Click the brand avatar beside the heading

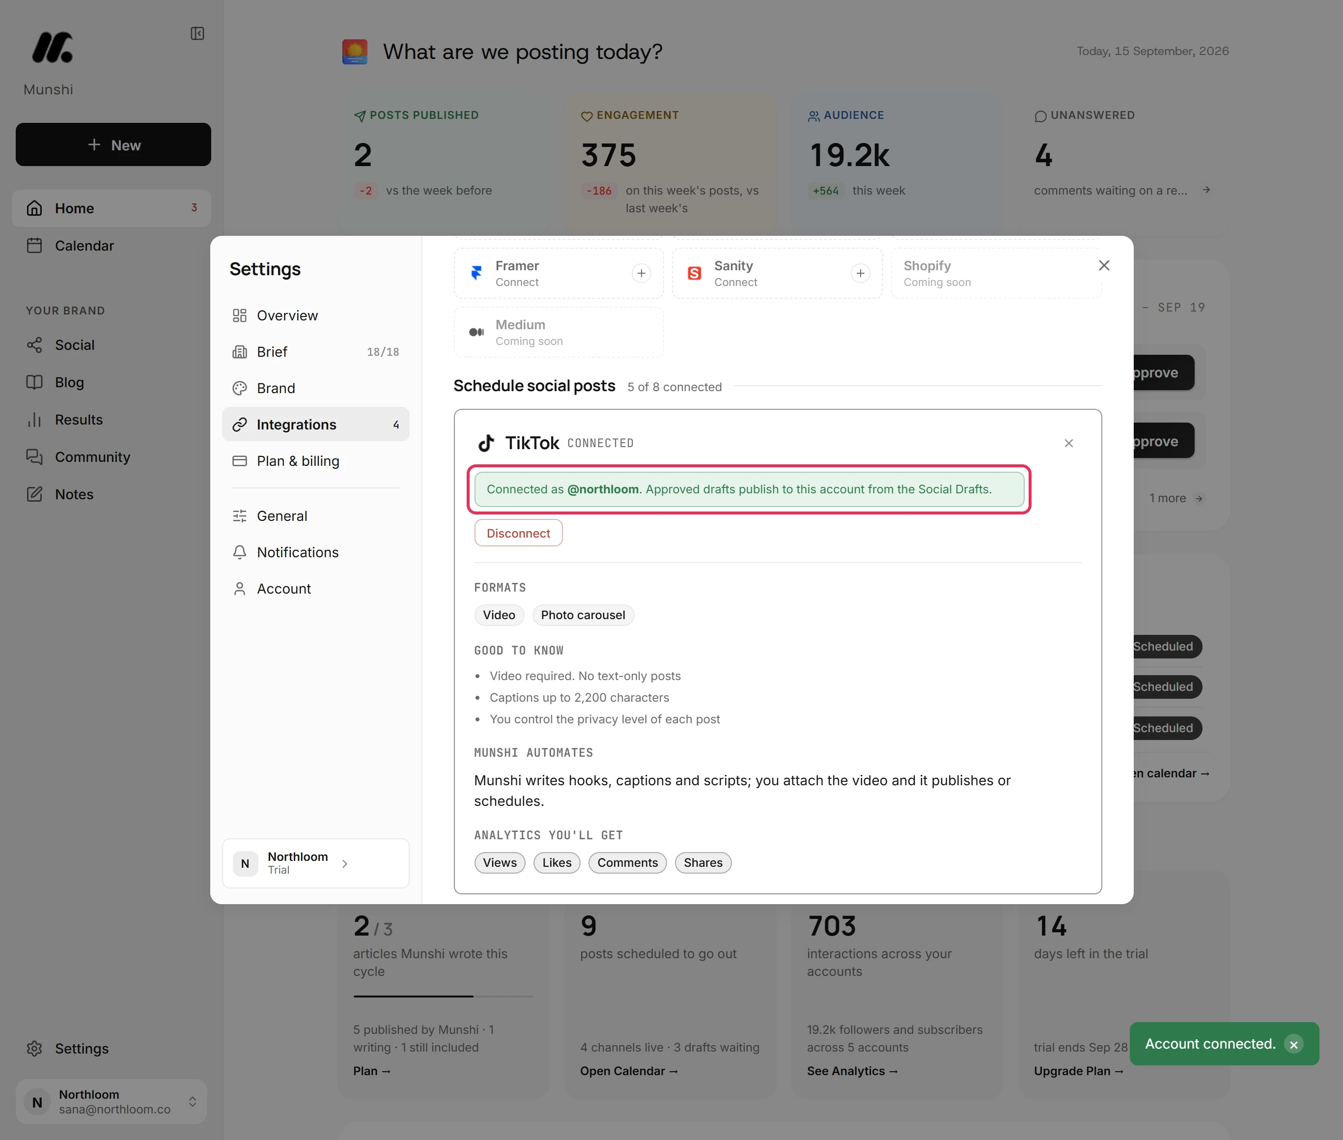[355, 52]
